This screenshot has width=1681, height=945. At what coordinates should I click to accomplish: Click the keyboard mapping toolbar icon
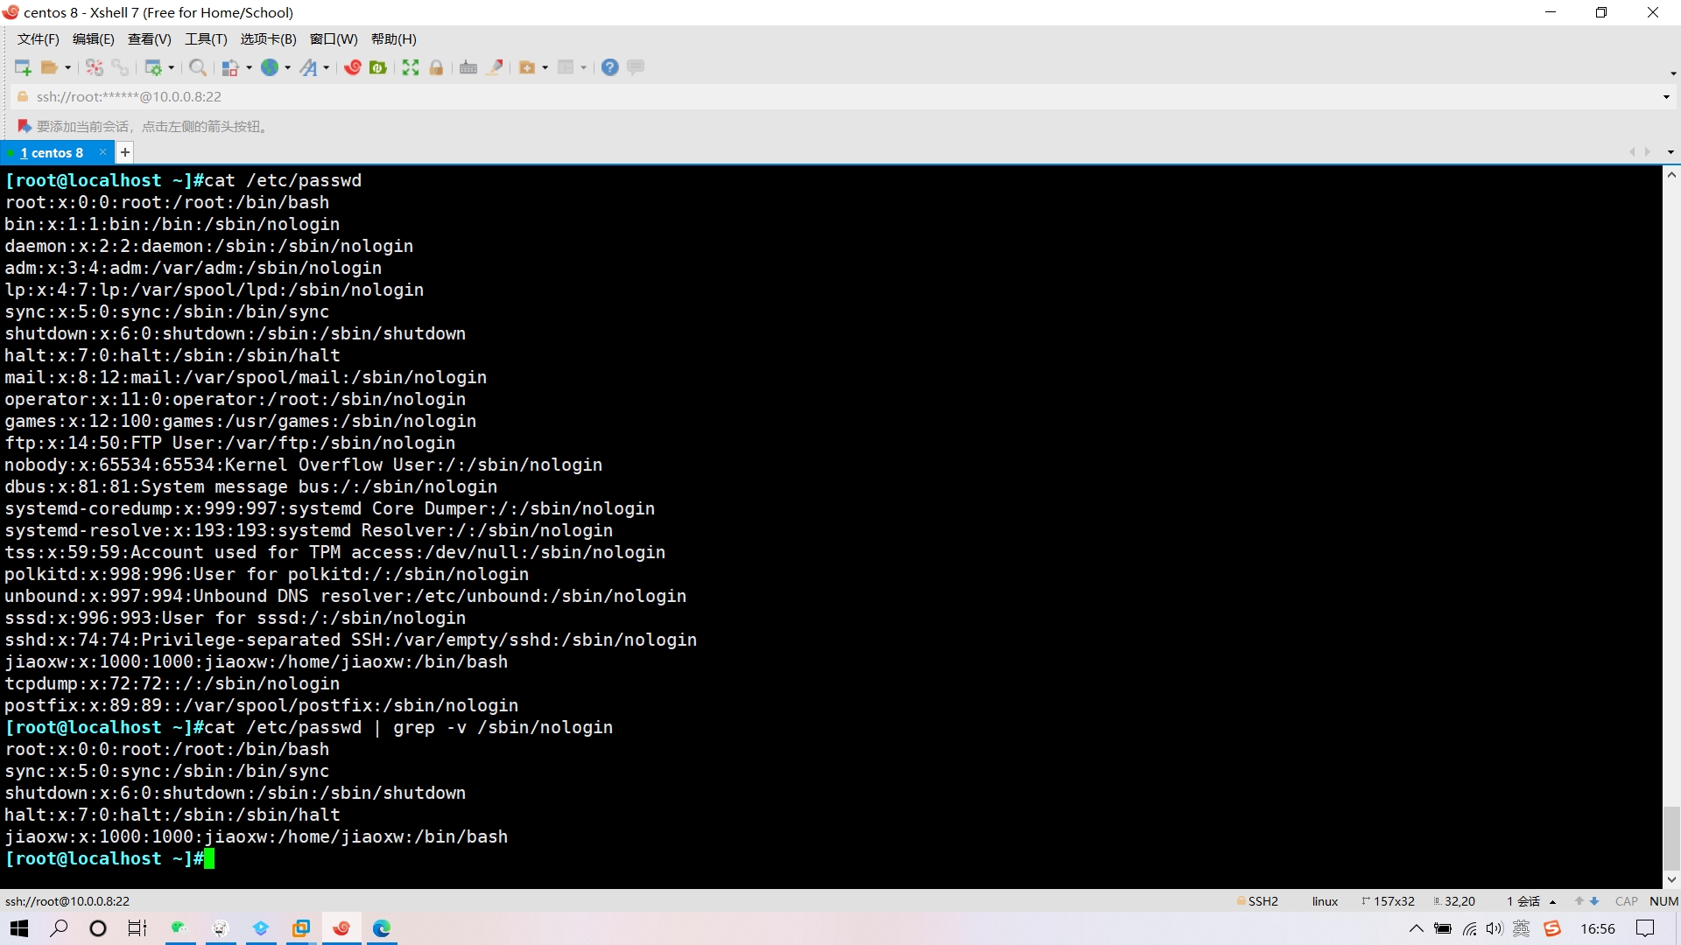point(468,67)
